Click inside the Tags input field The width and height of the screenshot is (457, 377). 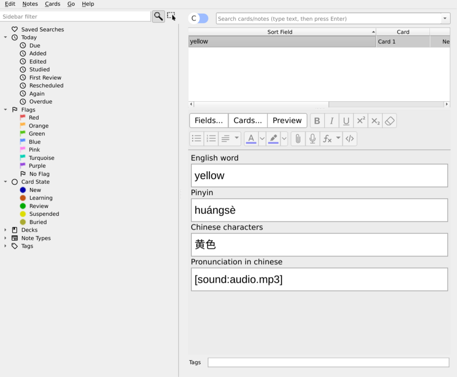coord(328,362)
